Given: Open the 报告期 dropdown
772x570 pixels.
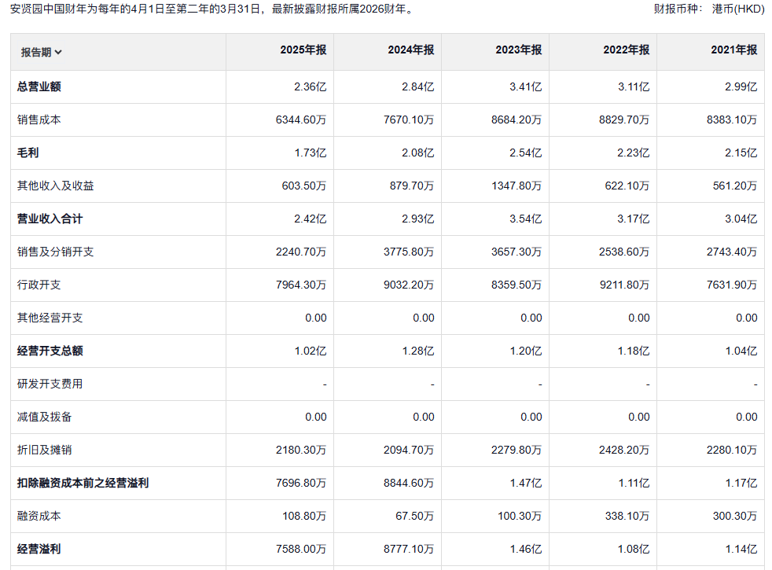Looking at the screenshot, I should pos(42,52).
